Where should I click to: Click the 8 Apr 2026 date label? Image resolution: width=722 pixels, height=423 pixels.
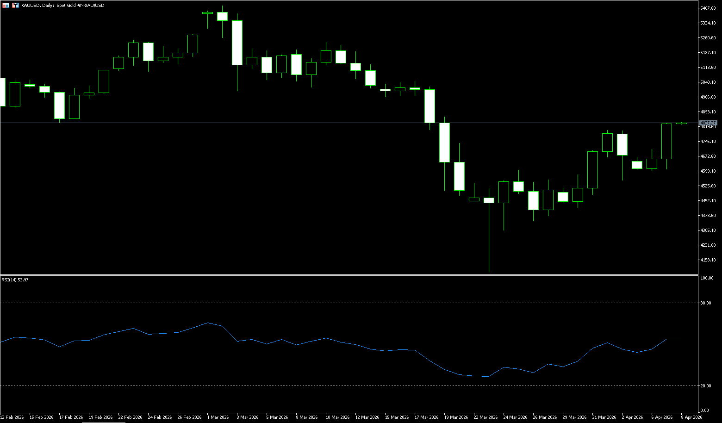691,417
